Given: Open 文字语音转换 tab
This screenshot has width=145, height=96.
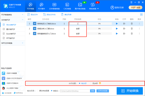Looking at the screenshot, I should coord(54,6).
